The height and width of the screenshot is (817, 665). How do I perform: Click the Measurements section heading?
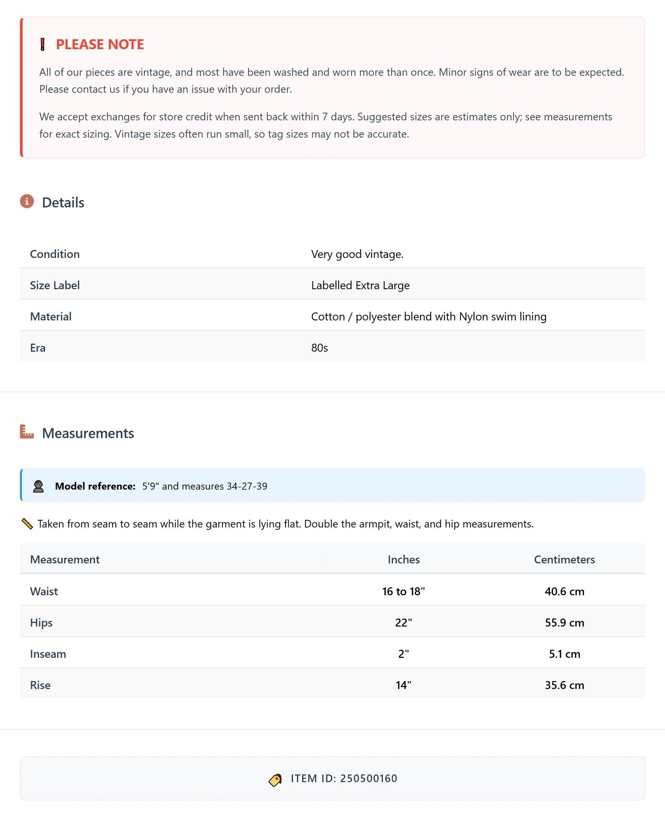tap(88, 433)
